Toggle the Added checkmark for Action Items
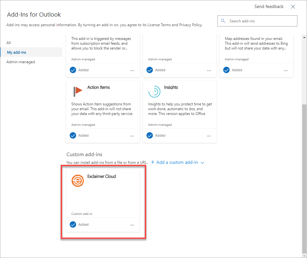The width and height of the screenshot is (307, 258). 73,135
